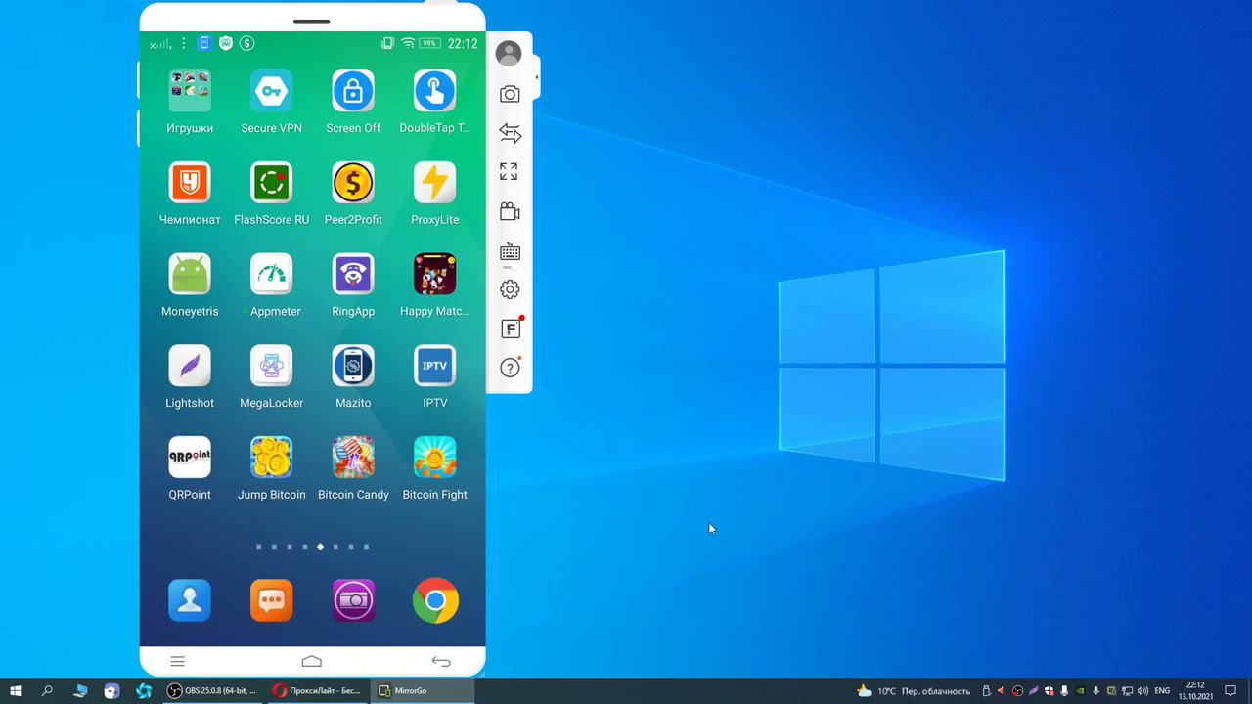
Task: Open the MegaLocker app
Action: 271,366
